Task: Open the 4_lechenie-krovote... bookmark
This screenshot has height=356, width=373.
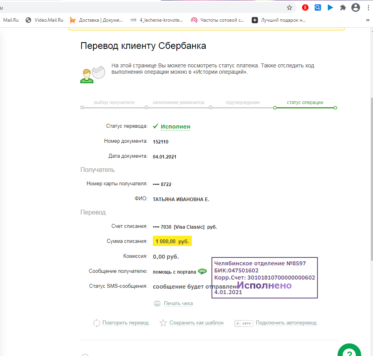Action: [x=157, y=20]
